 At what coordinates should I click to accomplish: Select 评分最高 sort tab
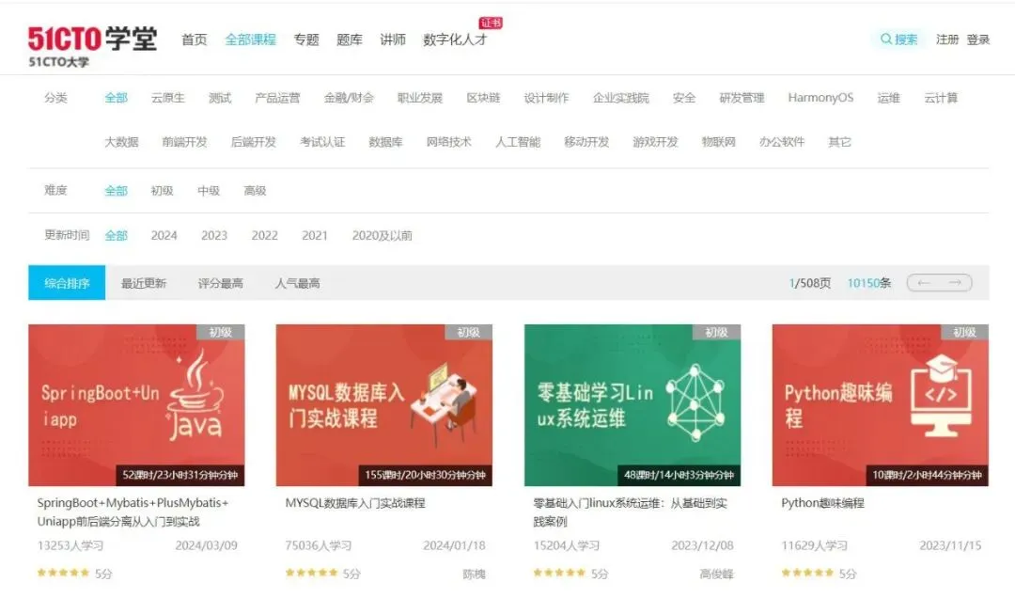click(221, 283)
